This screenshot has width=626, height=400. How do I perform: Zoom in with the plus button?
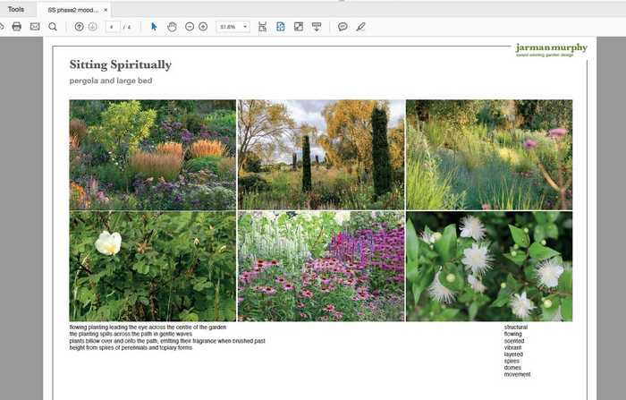point(203,27)
